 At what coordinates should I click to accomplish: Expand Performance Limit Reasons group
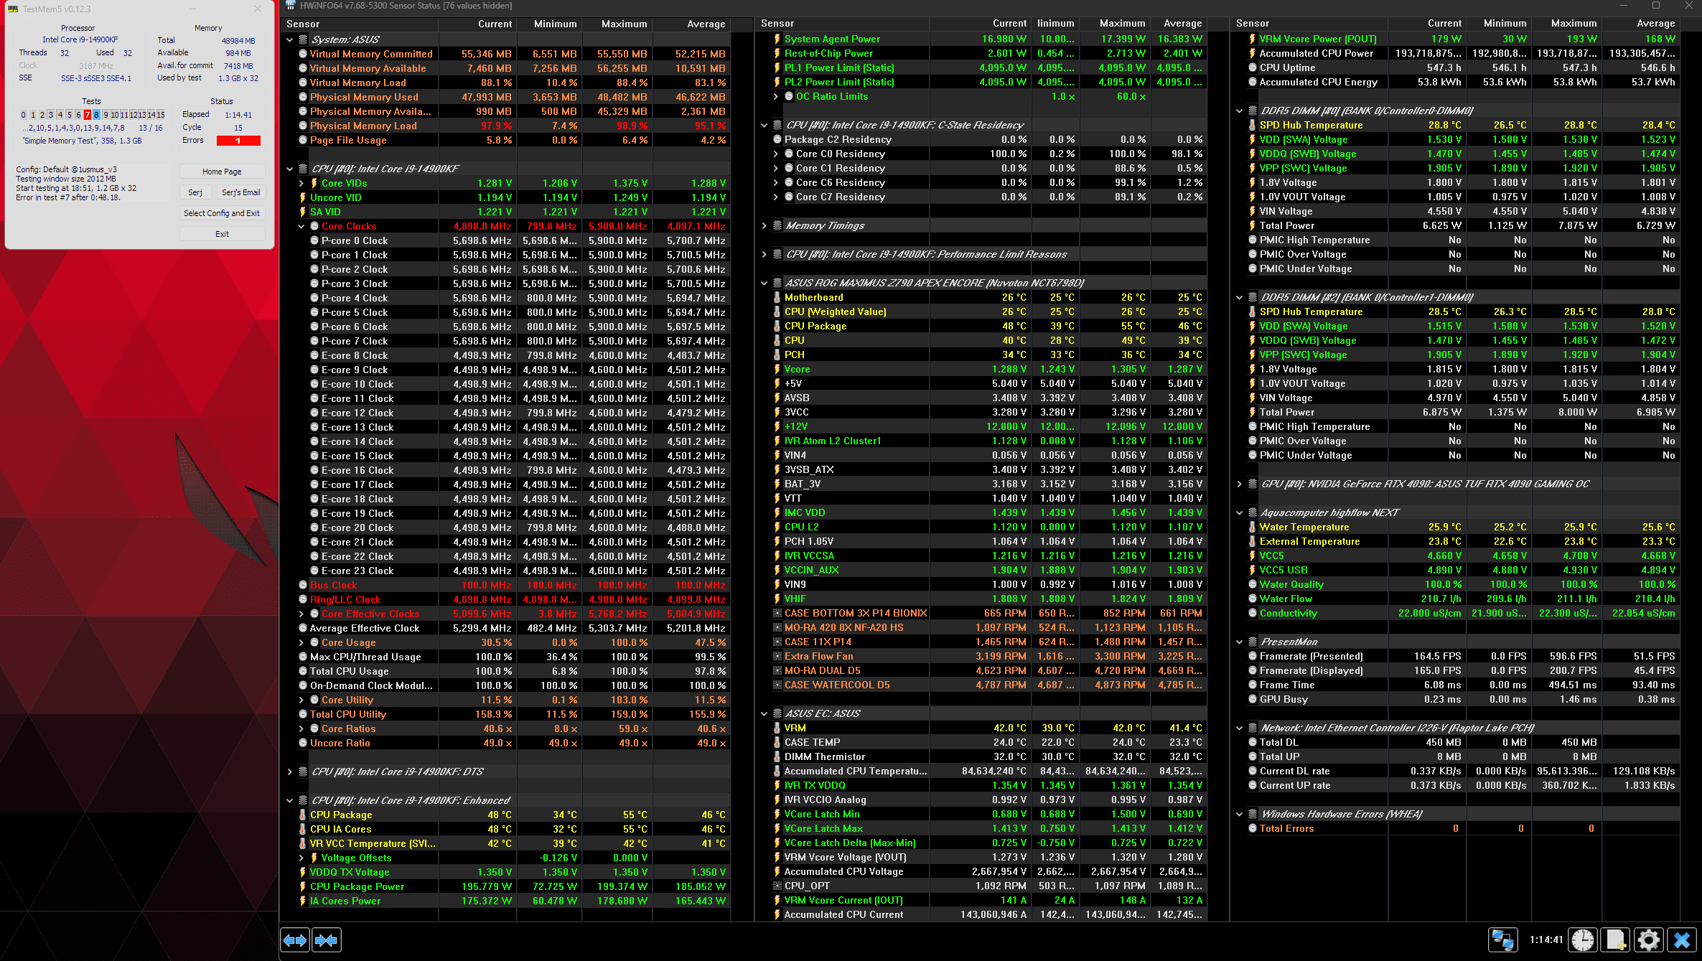[765, 254]
